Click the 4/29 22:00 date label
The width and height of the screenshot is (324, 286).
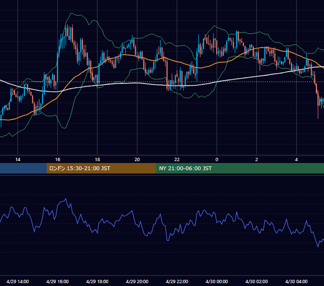point(177,281)
